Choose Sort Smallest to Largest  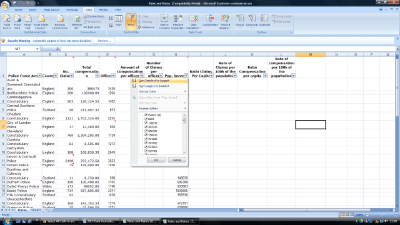pyautogui.click(x=160, y=81)
